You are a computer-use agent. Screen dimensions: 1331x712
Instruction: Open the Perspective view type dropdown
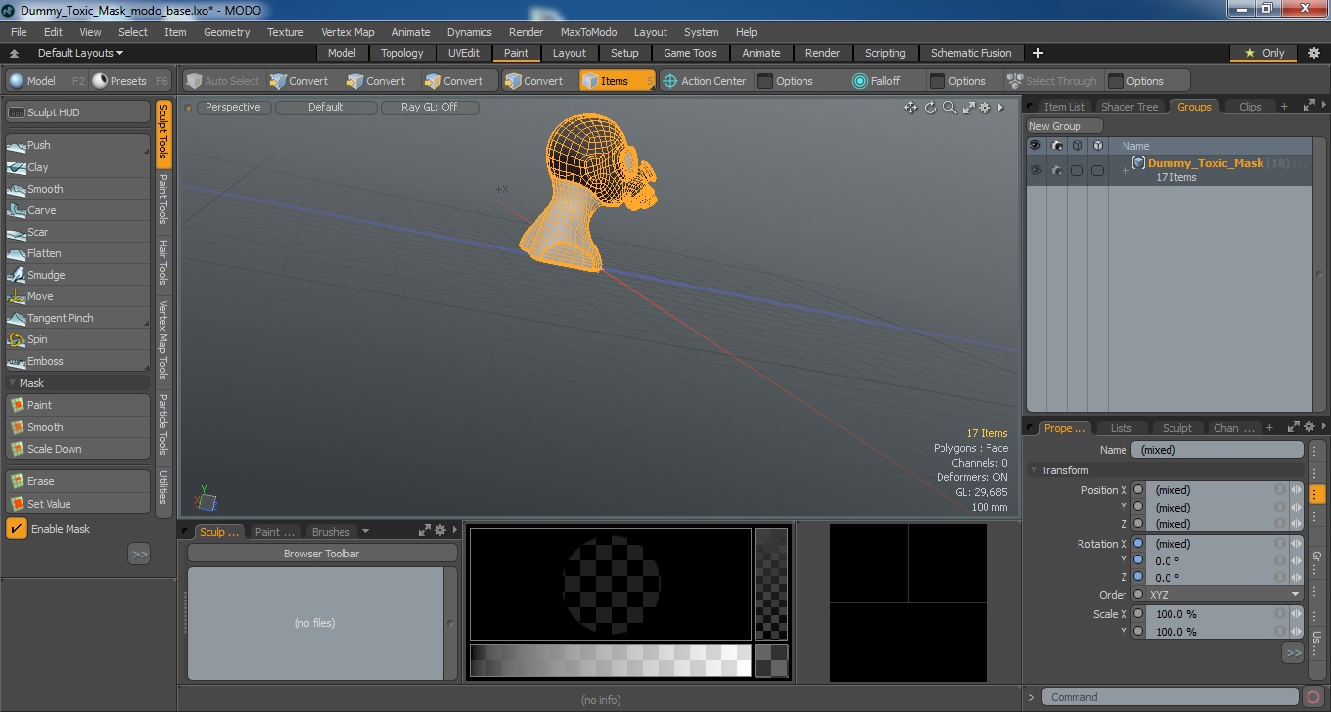click(x=233, y=108)
